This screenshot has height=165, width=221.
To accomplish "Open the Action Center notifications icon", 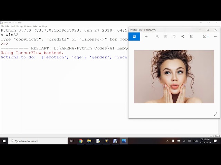I will (x=215, y=141).
